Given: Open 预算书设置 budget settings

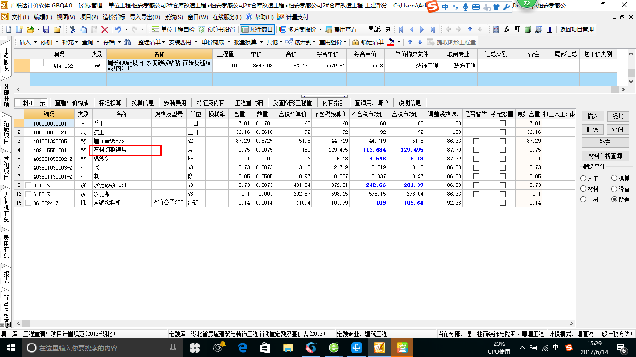Looking at the screenshot, I should (x=217, y=29).
